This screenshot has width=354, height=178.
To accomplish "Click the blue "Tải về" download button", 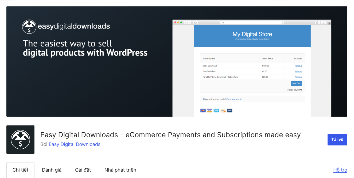I will (337, 140).
